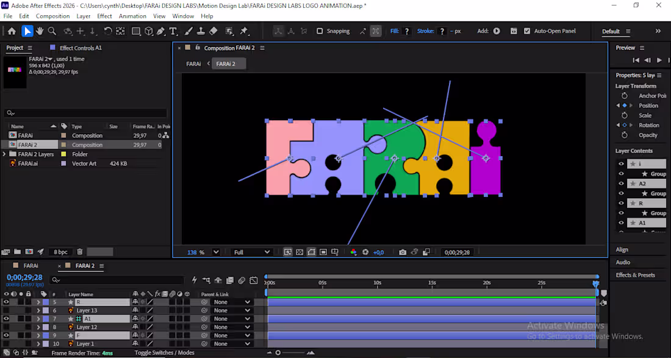
Task: Open the Effect menu
Action: (x=104, y=16)
